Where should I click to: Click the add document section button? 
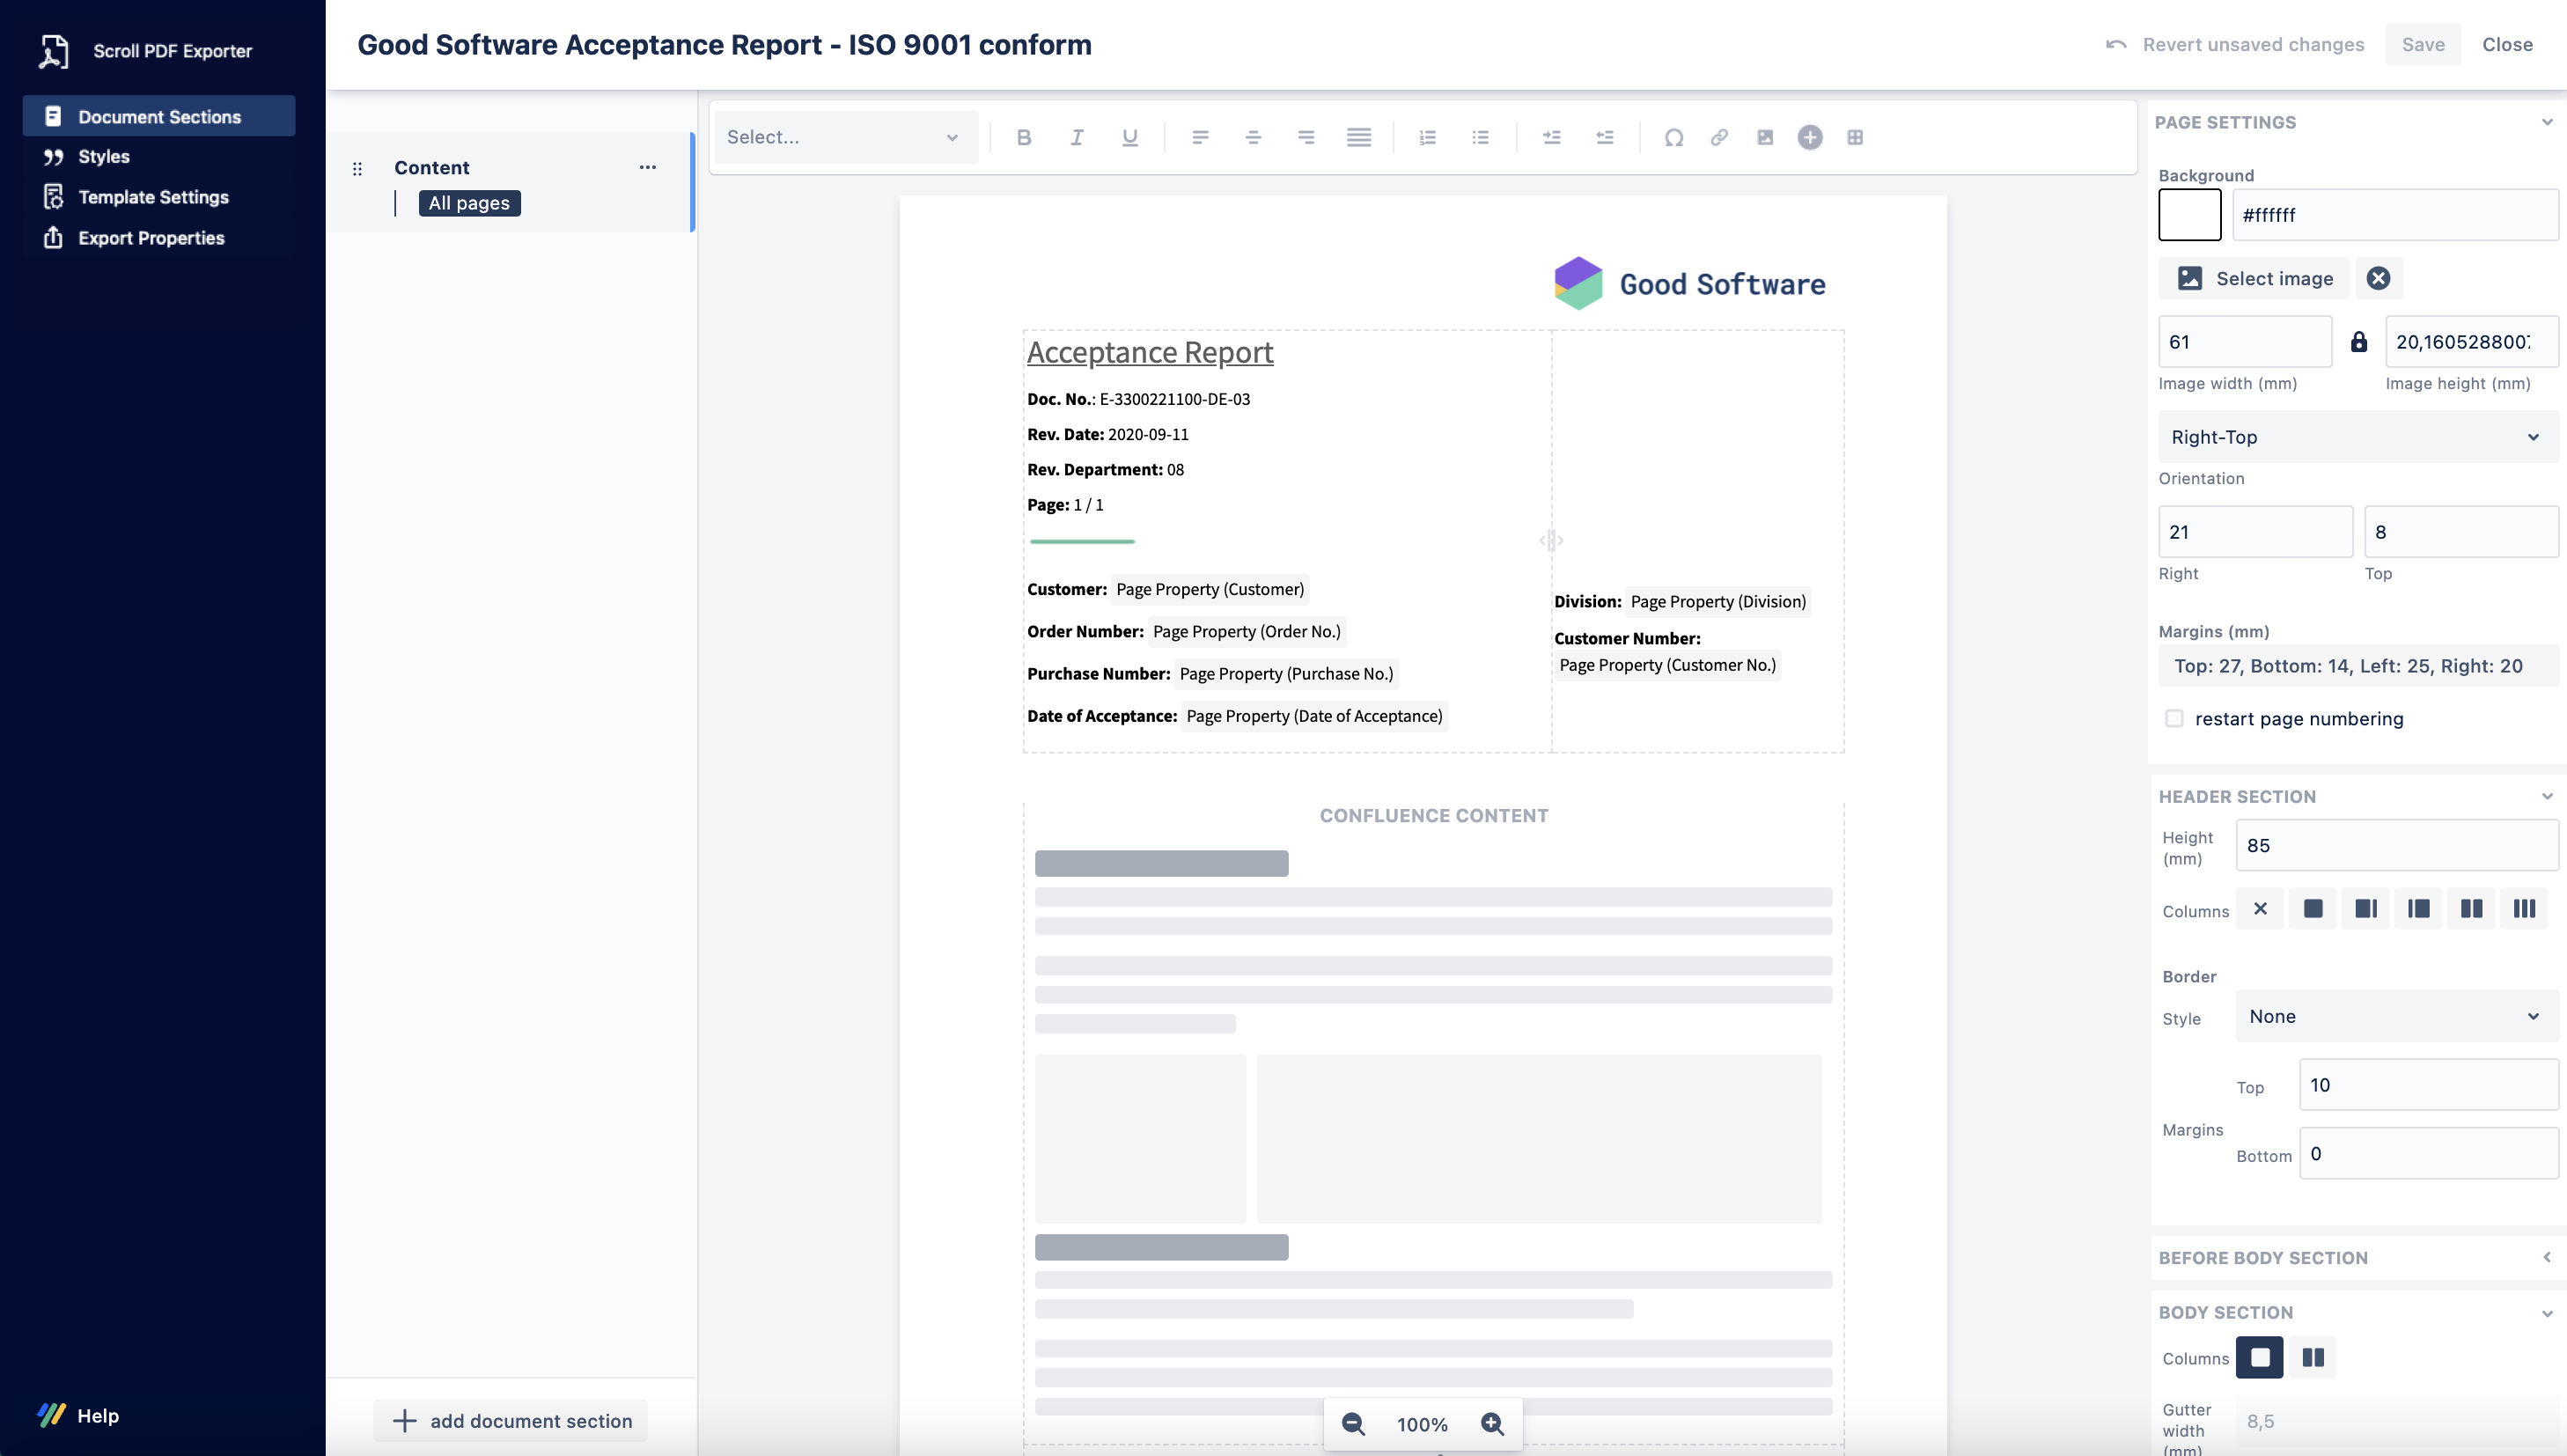click(x=511, y=1421)
